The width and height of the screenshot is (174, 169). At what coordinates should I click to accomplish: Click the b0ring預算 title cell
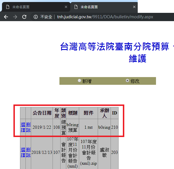click(73, 127)
